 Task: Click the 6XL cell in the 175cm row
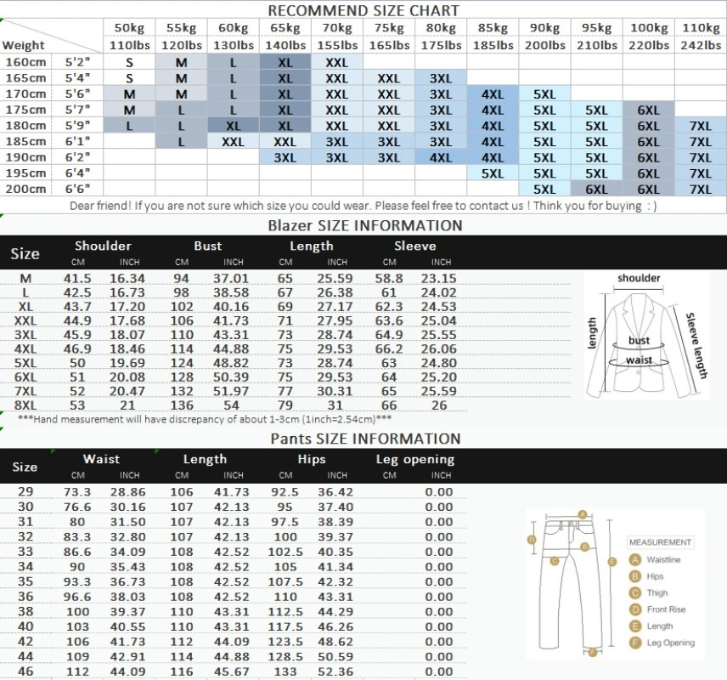pos(648,110)
